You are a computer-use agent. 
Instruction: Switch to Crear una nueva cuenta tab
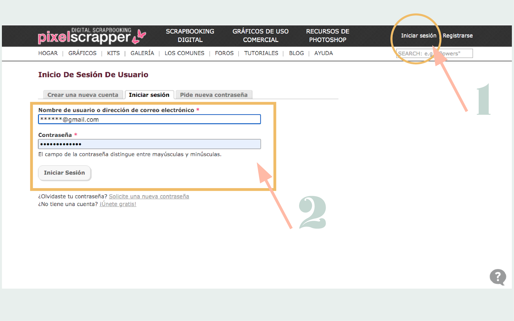click(83, 95)
